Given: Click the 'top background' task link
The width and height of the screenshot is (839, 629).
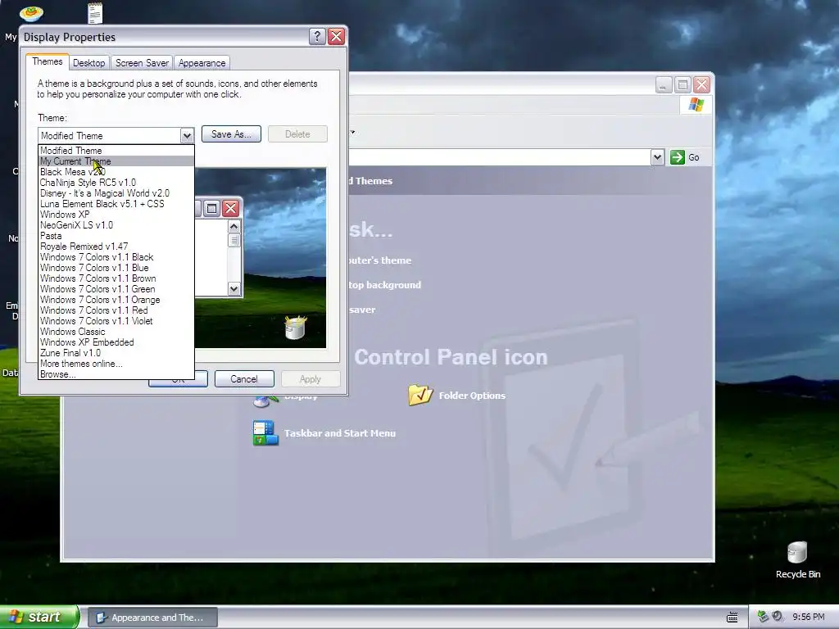Looking at the screenshot, I should [x=385, y=285].
